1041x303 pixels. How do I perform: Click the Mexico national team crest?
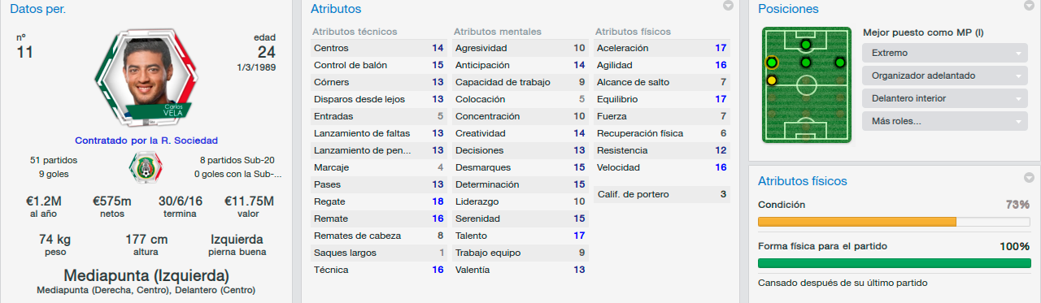click(146, 167)
